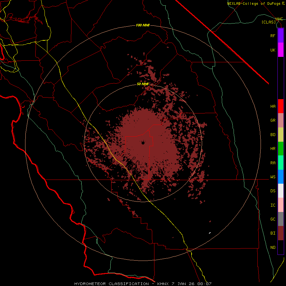Click the GC legend label

[273, 219]
